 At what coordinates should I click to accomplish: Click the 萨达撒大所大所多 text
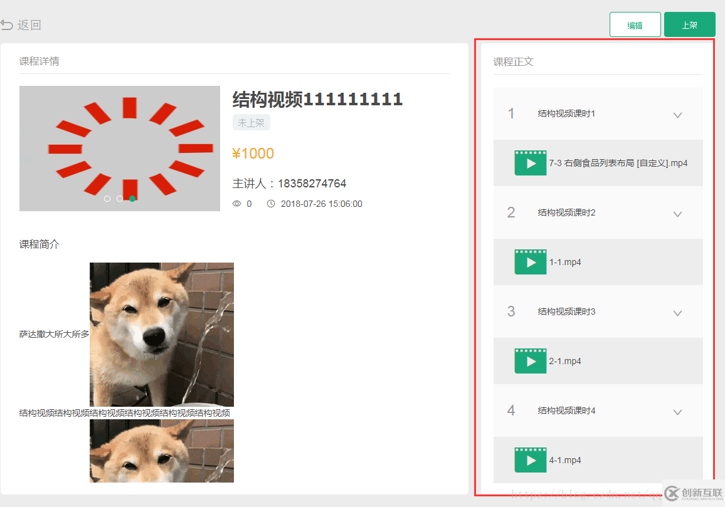(x=54, y=334)
